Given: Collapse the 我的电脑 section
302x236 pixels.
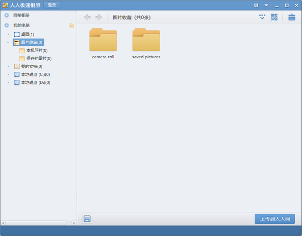Looking at the screenshot, I should pos(7,25).
